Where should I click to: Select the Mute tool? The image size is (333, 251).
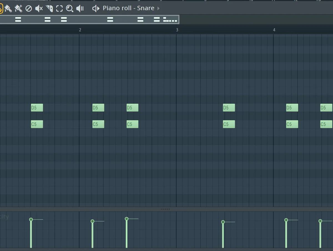[39, 9]
